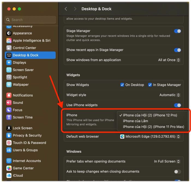Open Appearance settings in sidebar
Image resolution: width=191 pixels, height=183 pixels.
click(x=22, y=33)
